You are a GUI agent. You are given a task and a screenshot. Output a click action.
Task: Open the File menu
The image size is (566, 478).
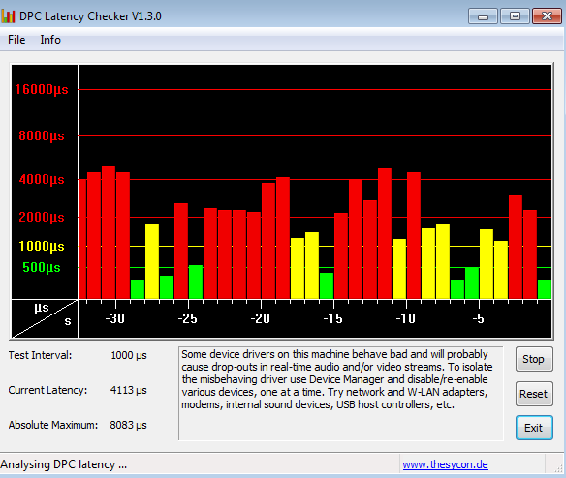16,40
